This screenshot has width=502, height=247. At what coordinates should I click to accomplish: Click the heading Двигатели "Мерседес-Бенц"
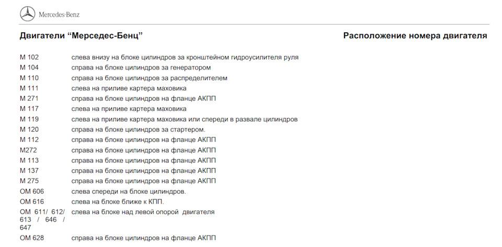81,36
